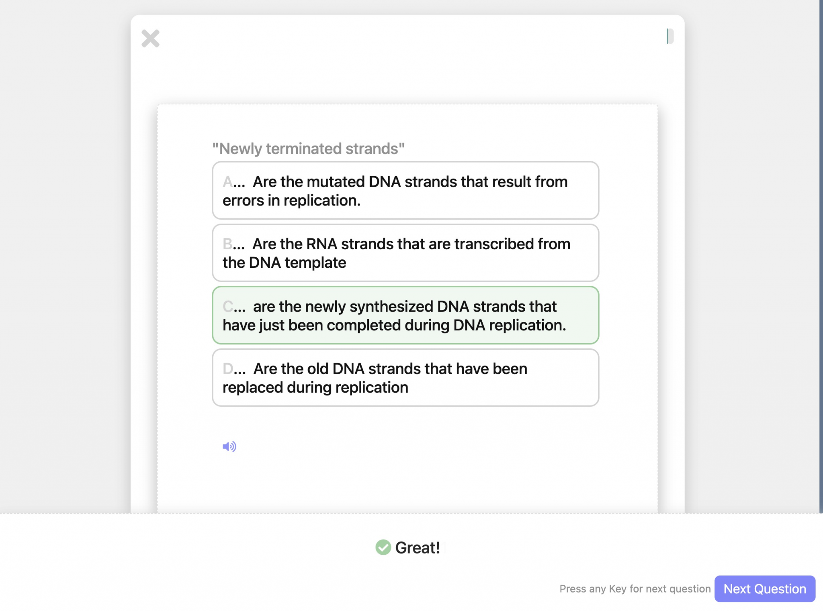Viewport: 823px width, 611px height.
Task: Select answer D about replaced old DNA strands
Action: (405, 377)
